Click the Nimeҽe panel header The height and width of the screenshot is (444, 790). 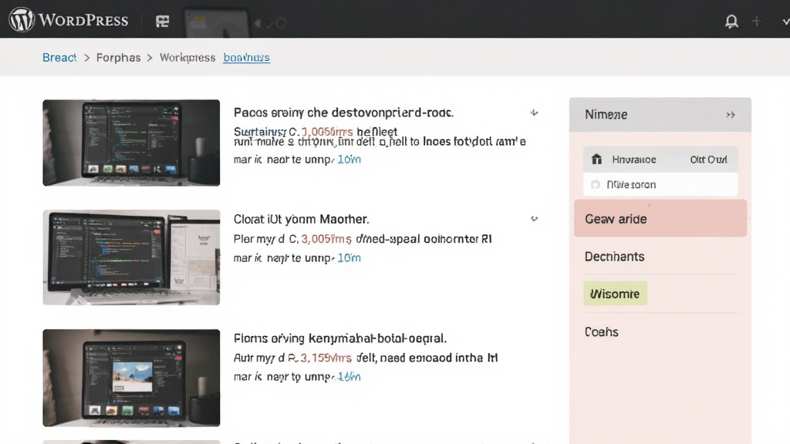pos(660,115)
